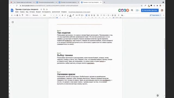Open the Правка menu

click(22, 12)
